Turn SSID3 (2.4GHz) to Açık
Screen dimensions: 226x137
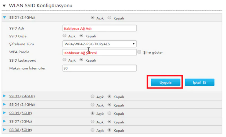(x=93, y=97)
